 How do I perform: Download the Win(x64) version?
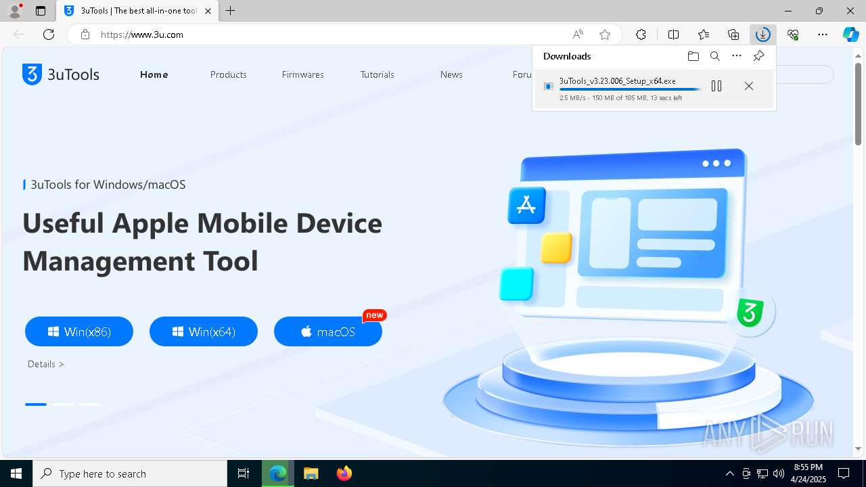click(204, 331)
